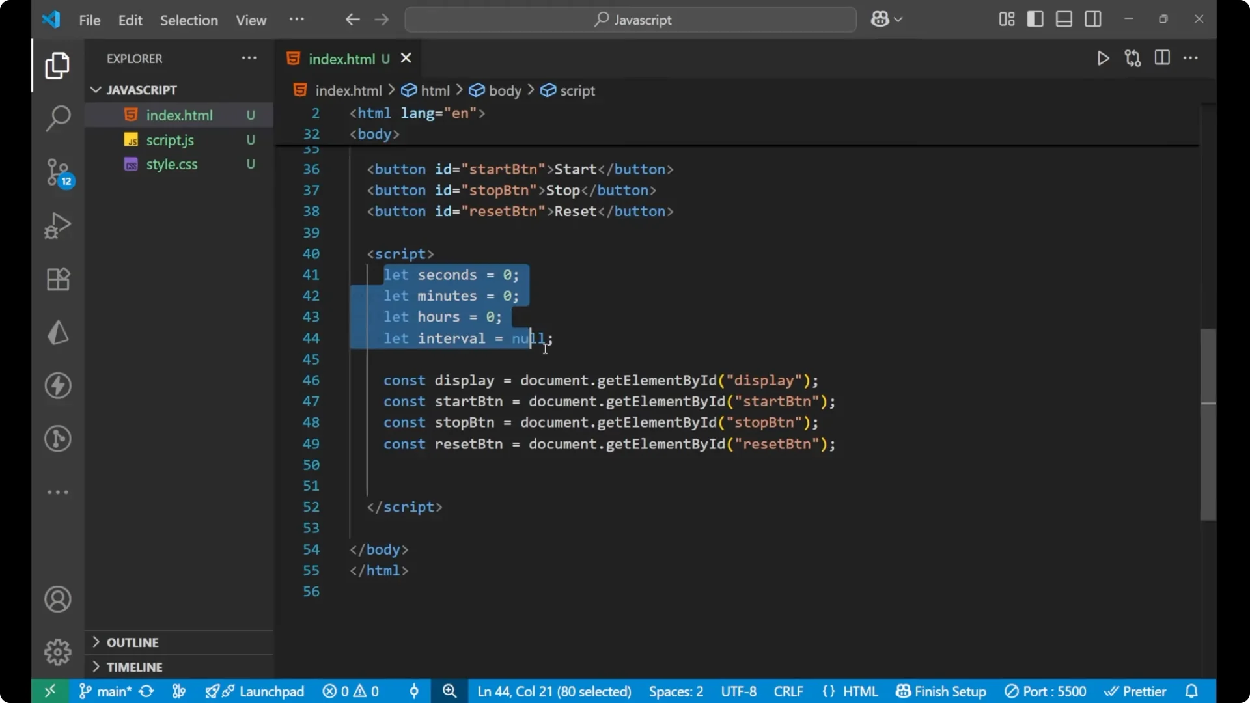Toggle the primary sidebar visibility
Image resolution: width=1250 pixels, height=703 pixels.
click(1035, 19)
